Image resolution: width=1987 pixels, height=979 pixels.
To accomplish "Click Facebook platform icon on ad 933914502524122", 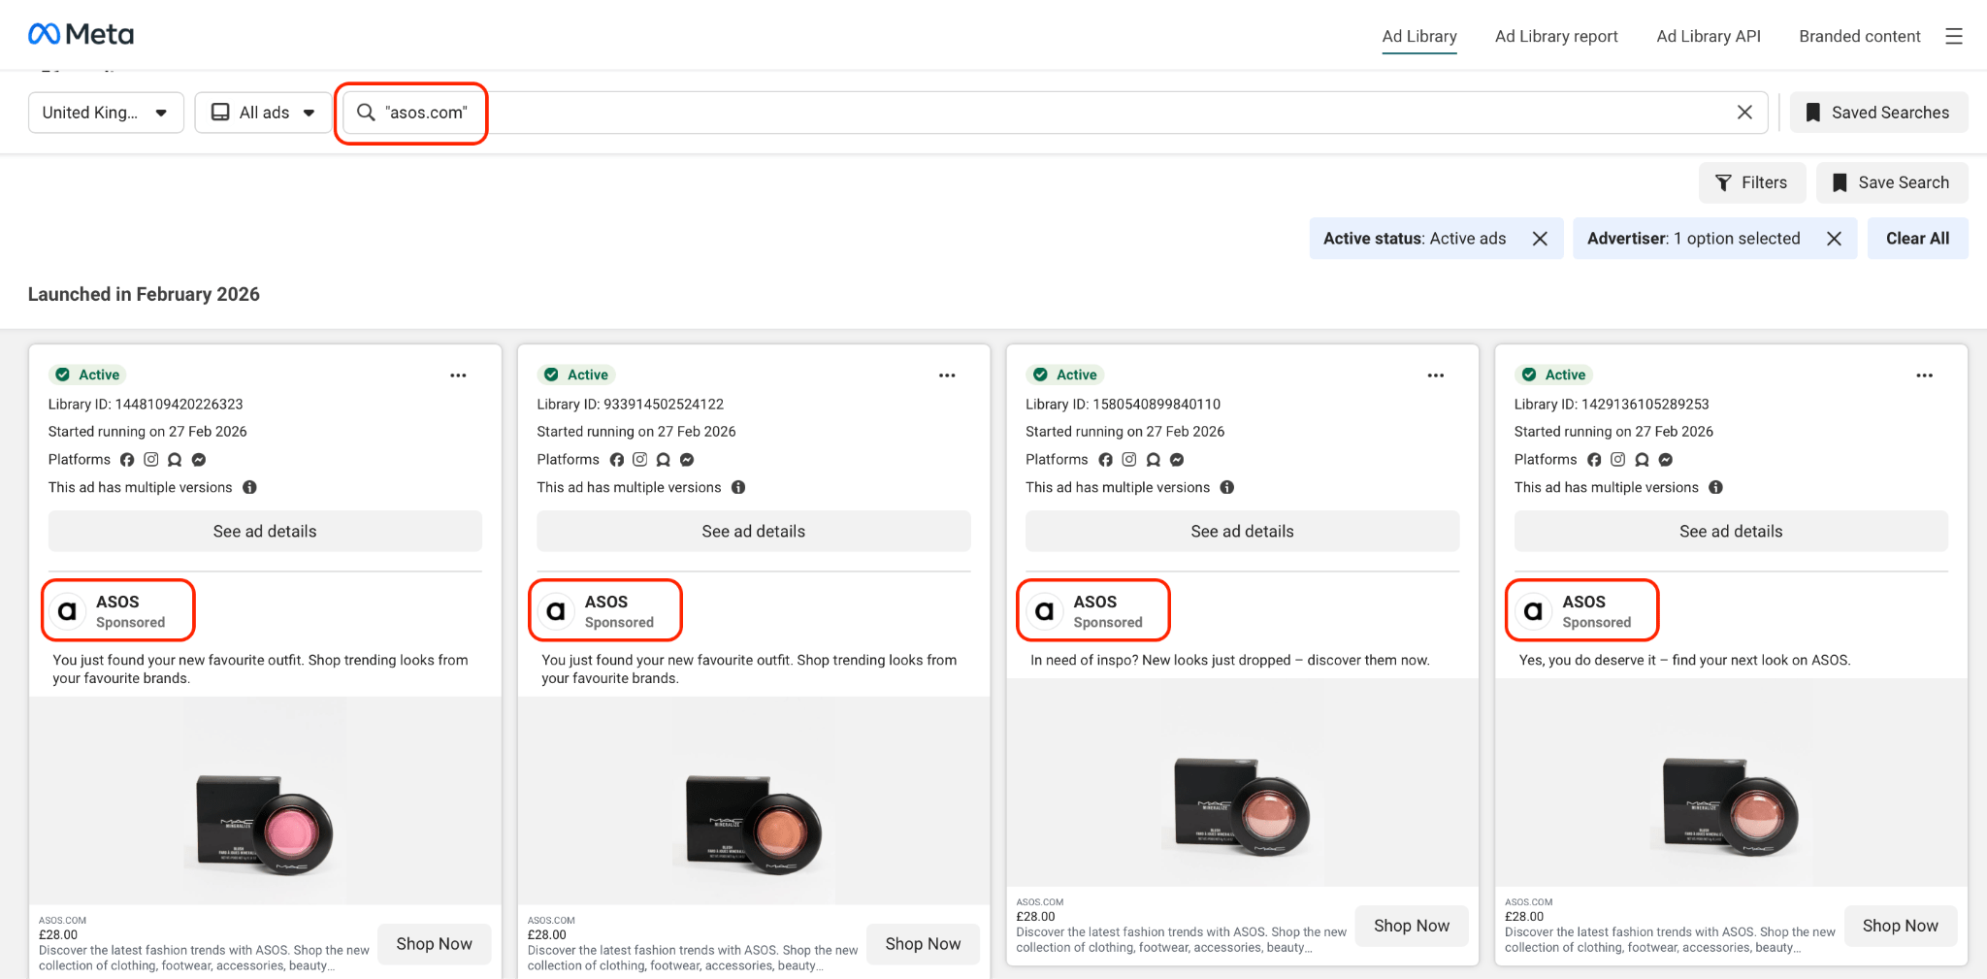I will click(x=616, y=460).
